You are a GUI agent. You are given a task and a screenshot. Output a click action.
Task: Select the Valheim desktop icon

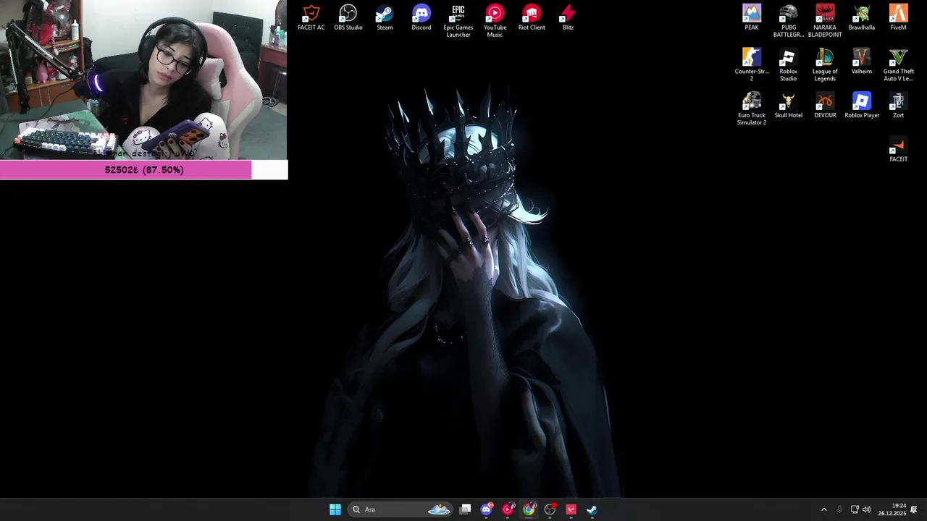(862, 62)
